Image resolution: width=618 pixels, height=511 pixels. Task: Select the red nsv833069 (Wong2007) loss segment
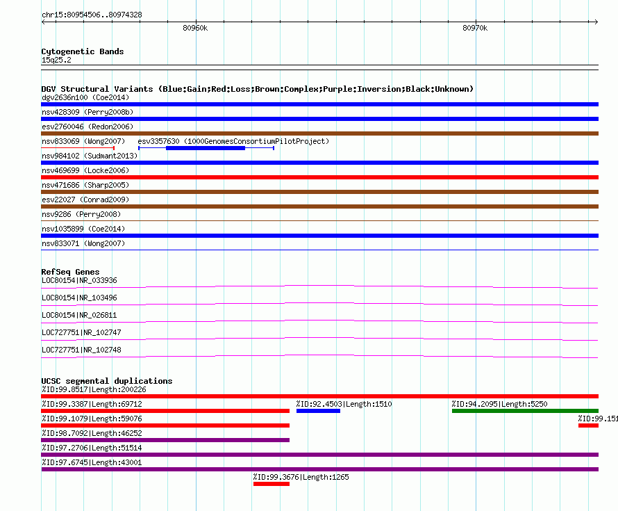[x=78, y=148]
